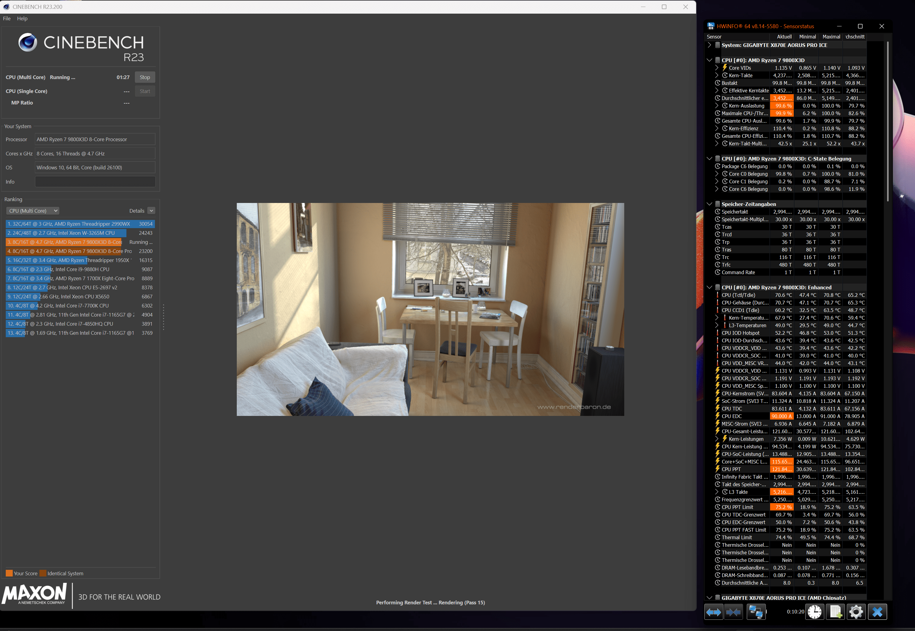Click HWiNFO collapse columns inward-arrows icon
915x631 pixels.
click(733, 612)
